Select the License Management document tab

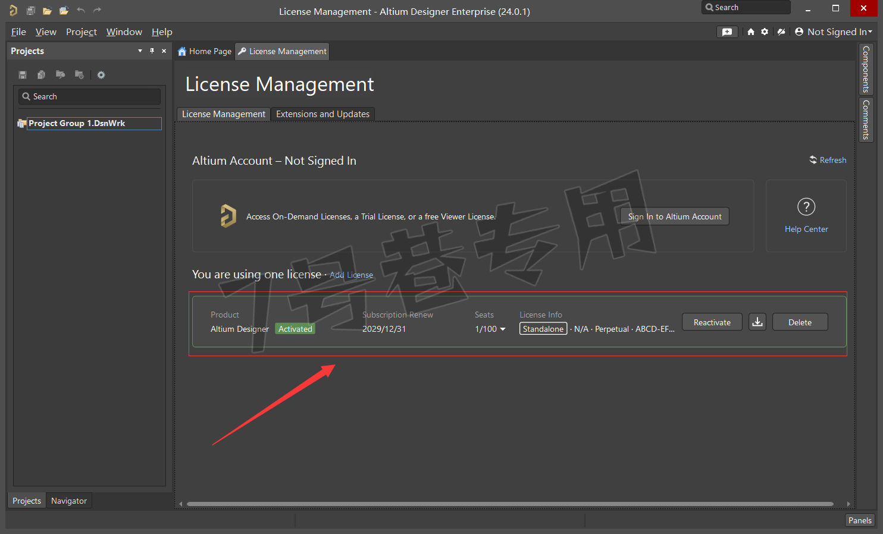tap(282, 51)
